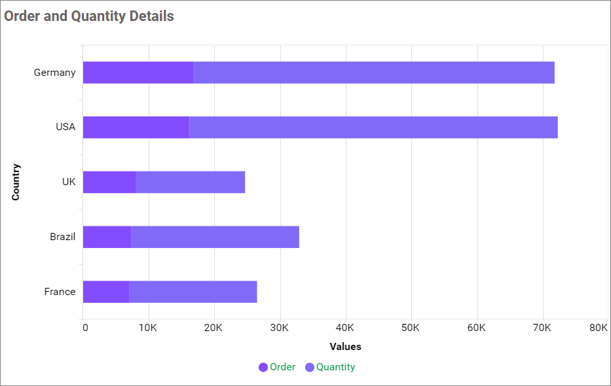Click the Order legend color circle
The image size is (611, 386).
[263, 368]
